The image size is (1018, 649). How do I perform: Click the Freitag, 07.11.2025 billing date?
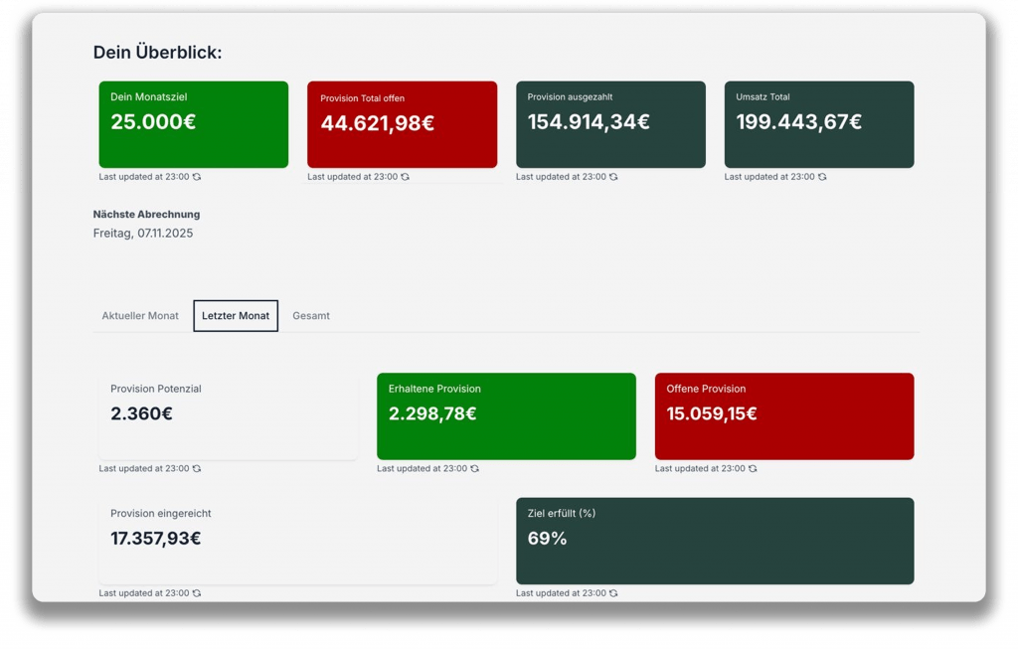tap(143, 234)
